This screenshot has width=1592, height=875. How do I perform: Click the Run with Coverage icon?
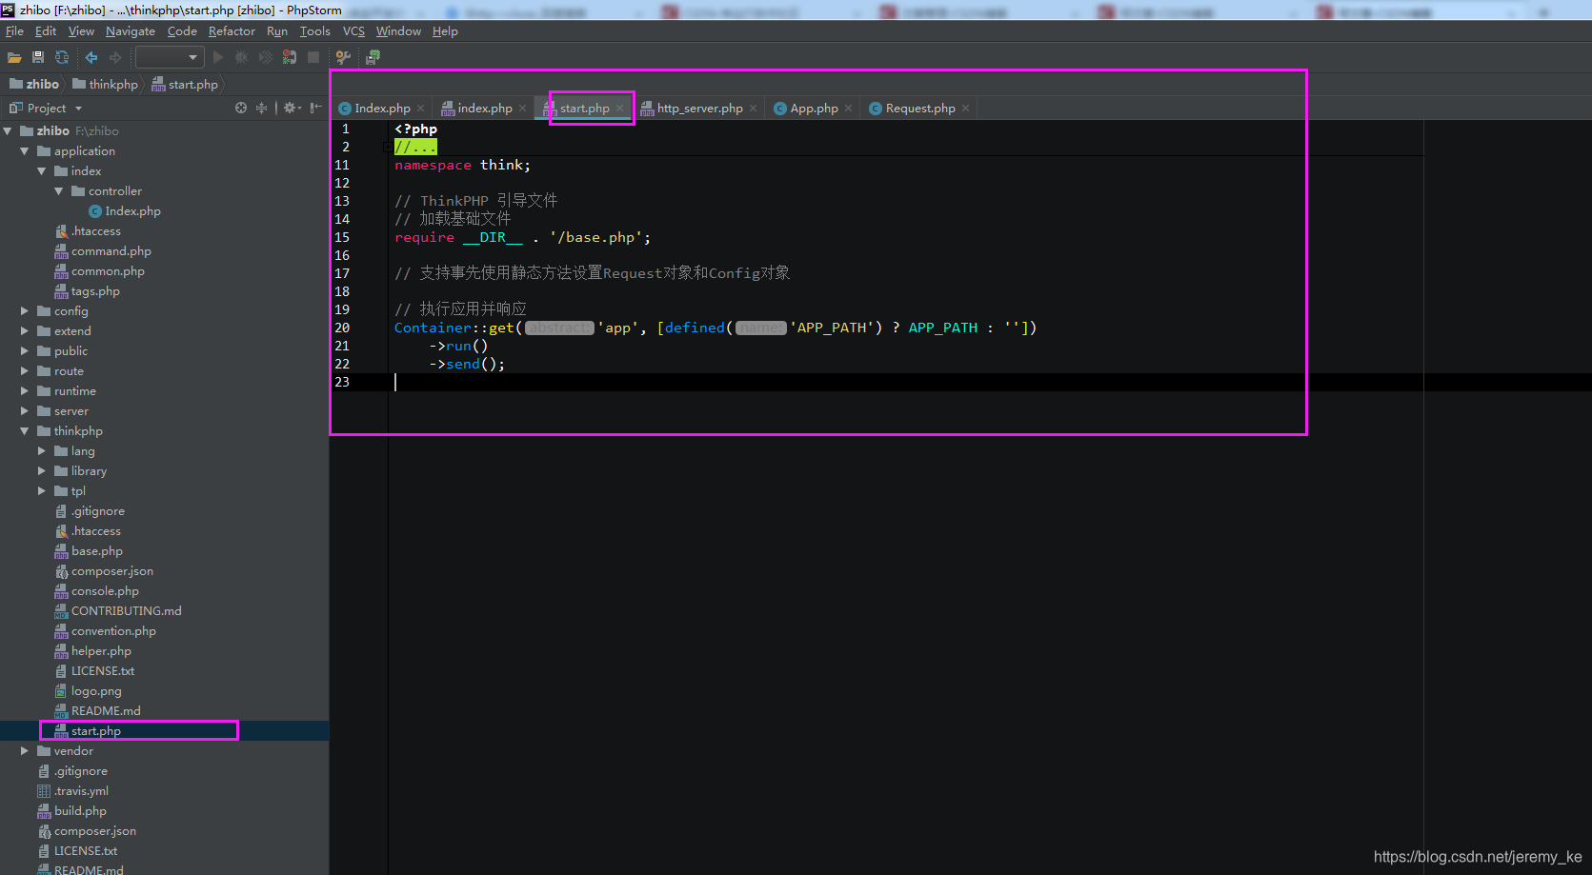point(266,57)
